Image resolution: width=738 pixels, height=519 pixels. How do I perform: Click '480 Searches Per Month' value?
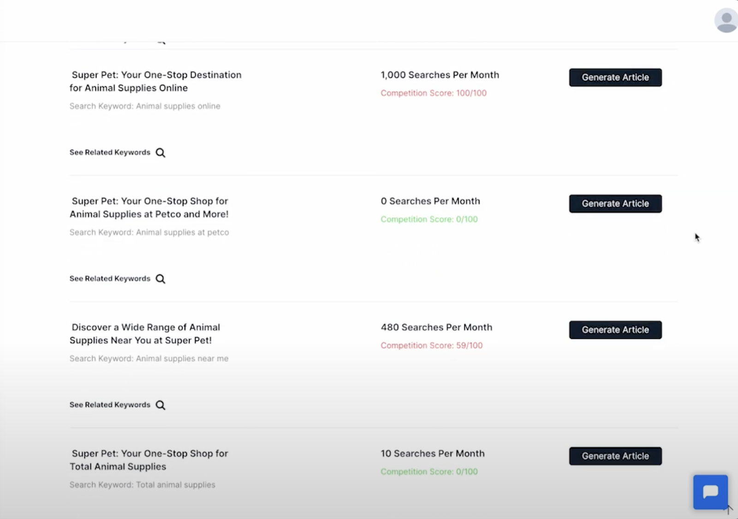pyautogui.click(x=436, y=327)
